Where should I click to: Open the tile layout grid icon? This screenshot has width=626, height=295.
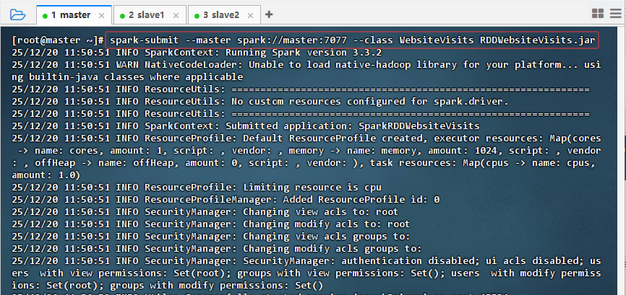click(x=598, y=14)
